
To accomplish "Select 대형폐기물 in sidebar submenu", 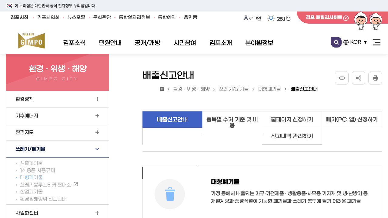I will [31, 177].
